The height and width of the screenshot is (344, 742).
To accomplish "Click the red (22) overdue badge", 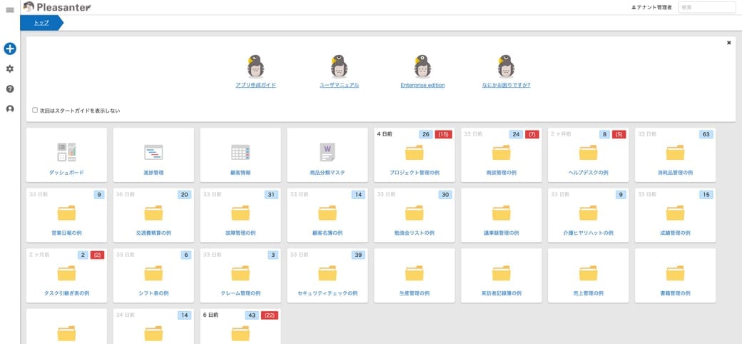I will [270, 315].
